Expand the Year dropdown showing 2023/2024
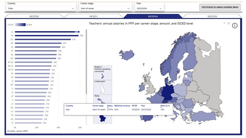 149,8
